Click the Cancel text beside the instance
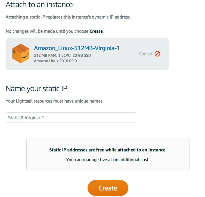Image resolution: width=205 pixels, height=197 pixels. click(145, 54)
